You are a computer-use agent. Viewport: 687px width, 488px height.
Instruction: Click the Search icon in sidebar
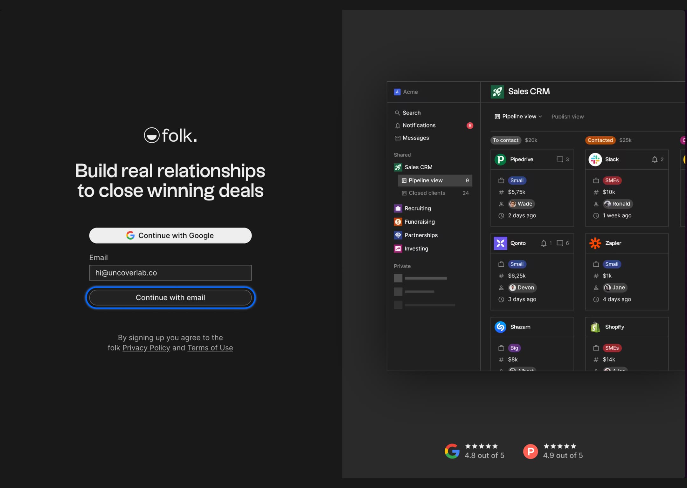click(397, 112)
